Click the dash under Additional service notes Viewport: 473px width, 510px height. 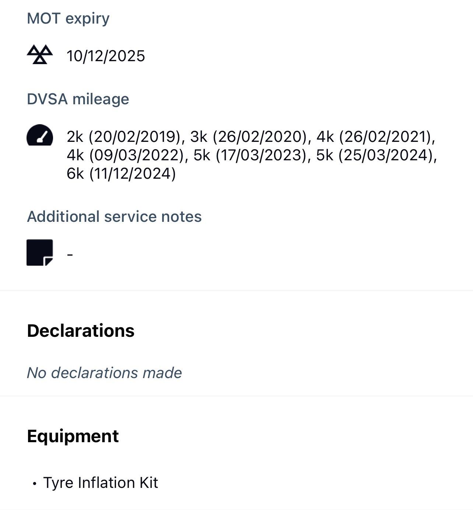click(70, 254)
